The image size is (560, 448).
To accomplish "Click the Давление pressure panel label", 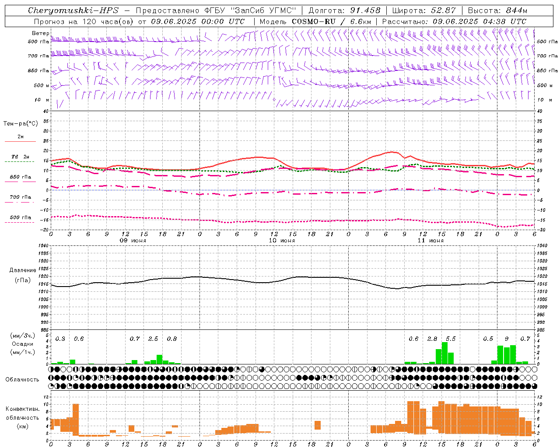I will click(22, 270).
